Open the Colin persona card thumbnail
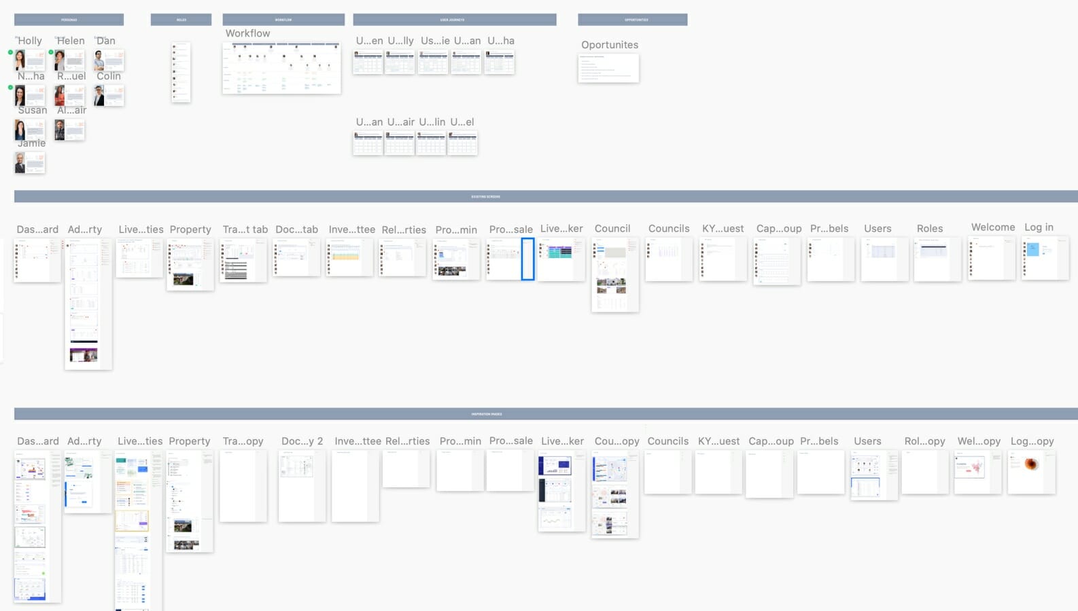 pos(109,95)
